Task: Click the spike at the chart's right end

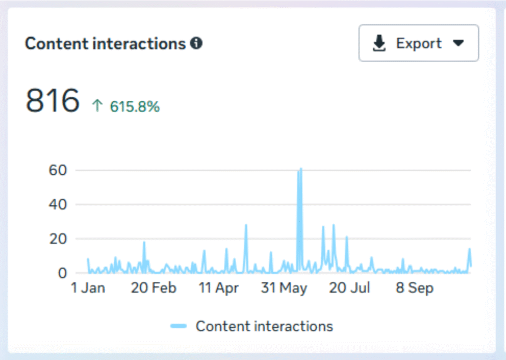Action: [469, 255]
